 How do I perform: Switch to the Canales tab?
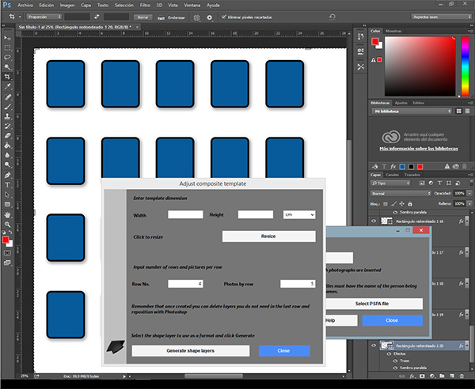[x=392, y=175]
